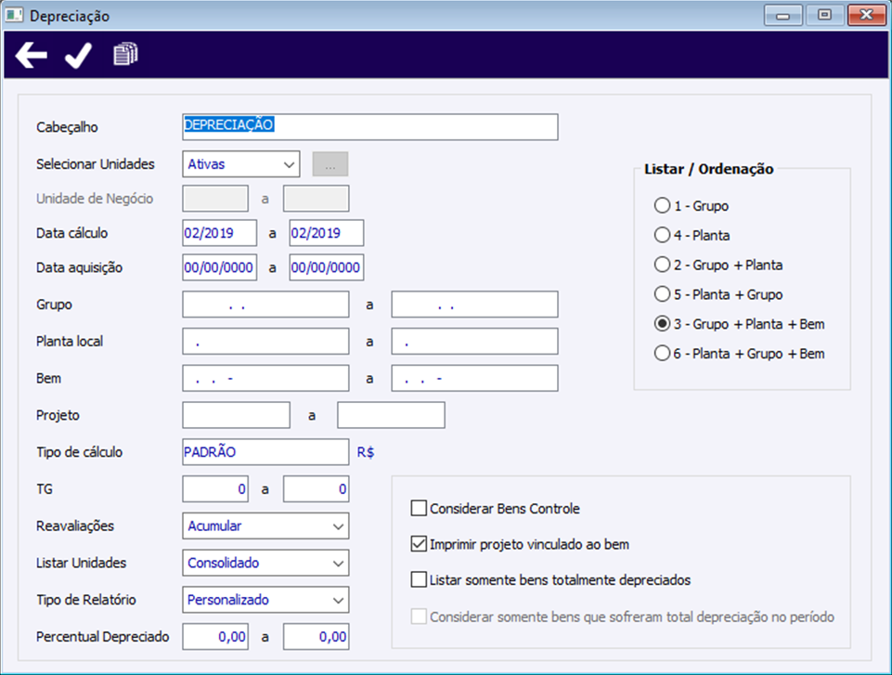Open the Selecionar Unidades dropdown

(241, 164)
